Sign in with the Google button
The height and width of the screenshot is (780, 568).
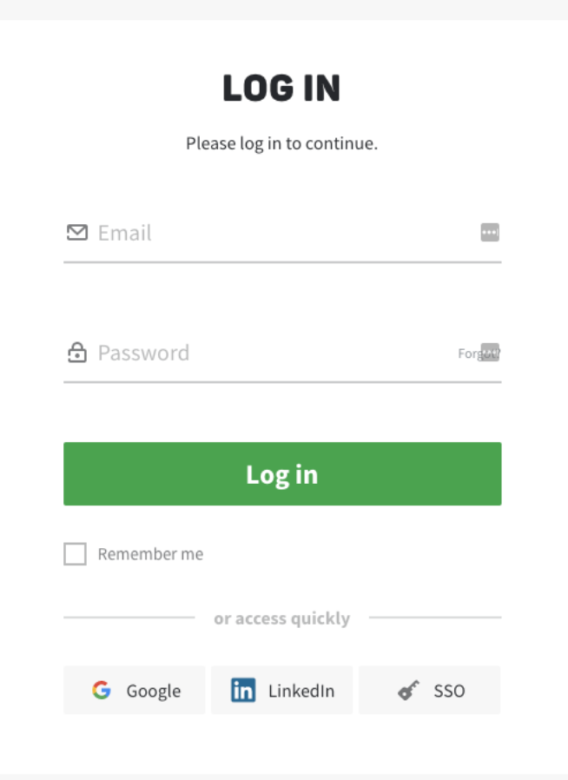[135, 691]
